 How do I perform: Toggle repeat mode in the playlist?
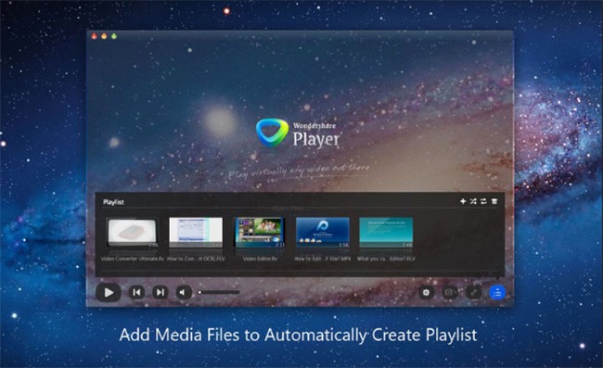click(483, 201)
